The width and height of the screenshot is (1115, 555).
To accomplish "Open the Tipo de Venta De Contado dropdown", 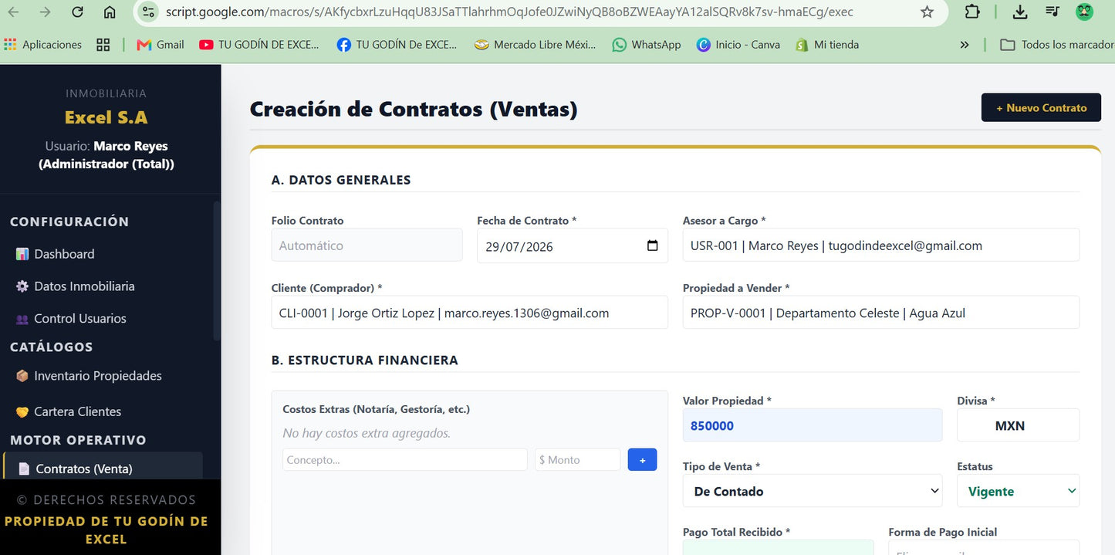I will (812, 491).
